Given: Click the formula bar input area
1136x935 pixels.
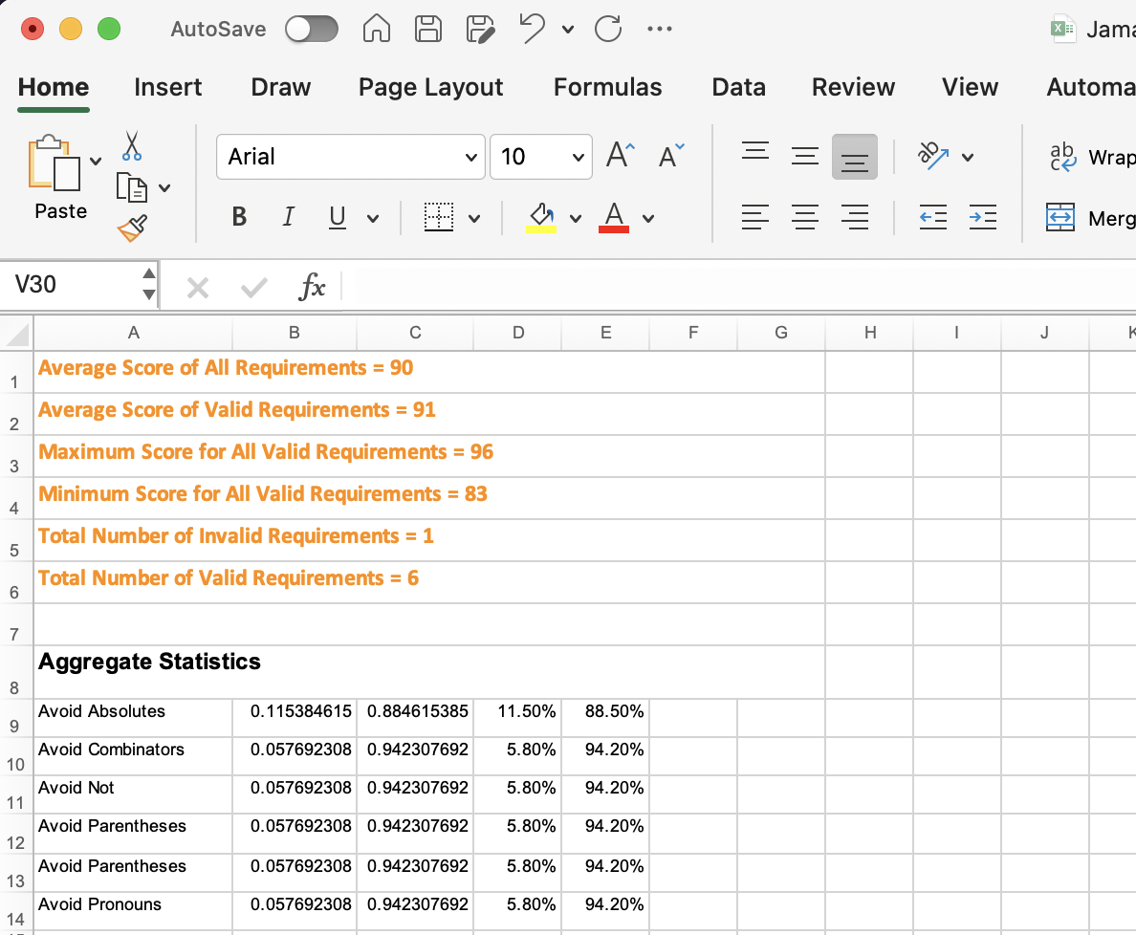Looking at the screenshot, I should point(739,285).
